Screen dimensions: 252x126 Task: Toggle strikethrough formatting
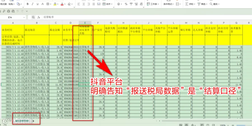point(43,4)
